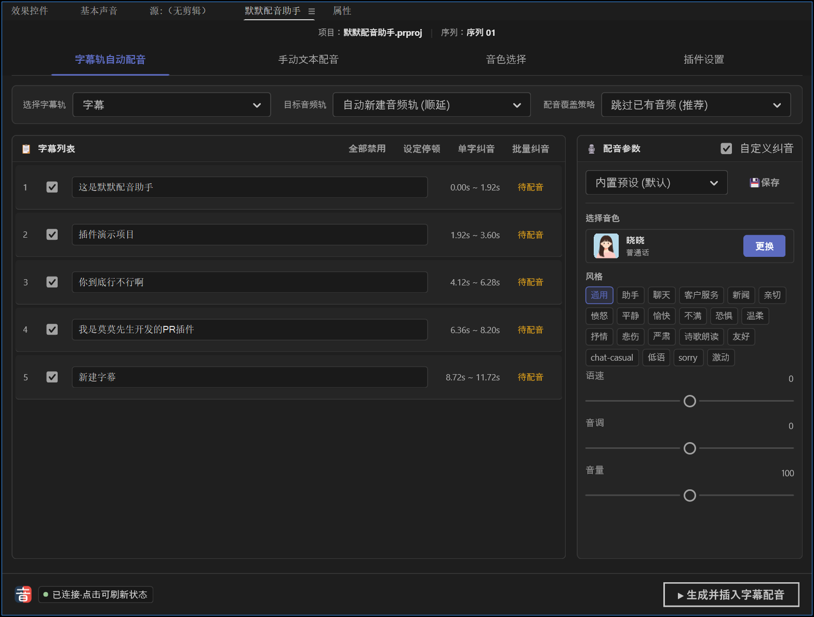This screenshot has height=617, width=814.
Task: Select the 悲伤 style tag
Action: tap(631, 337)
